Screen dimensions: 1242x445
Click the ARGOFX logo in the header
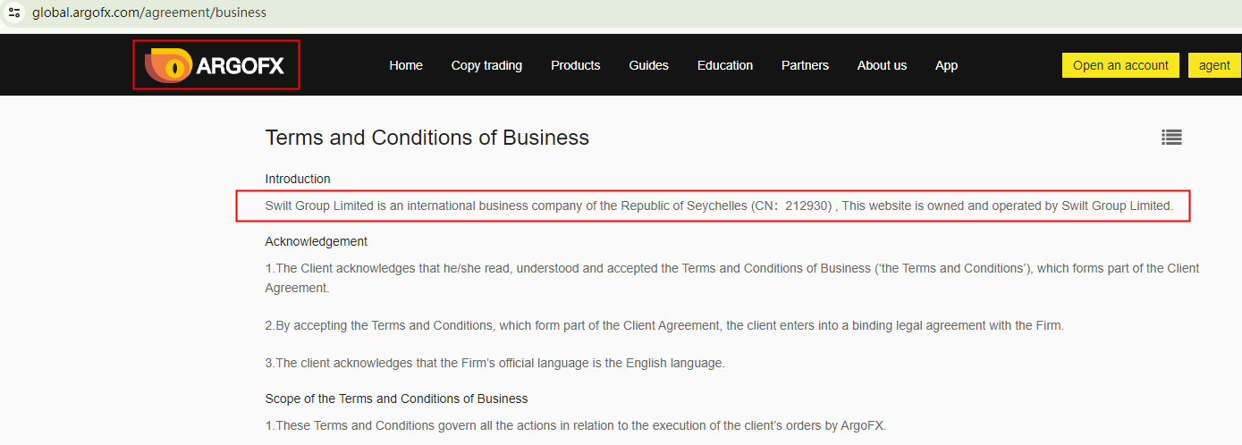[x=215, y=65]
